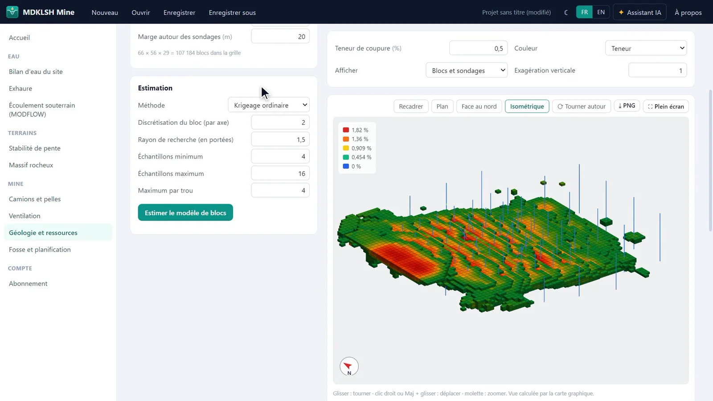Open Fosse et planification
Image resolution: width=713 pixels, height=401 pixels.
[x=58, y=250]
